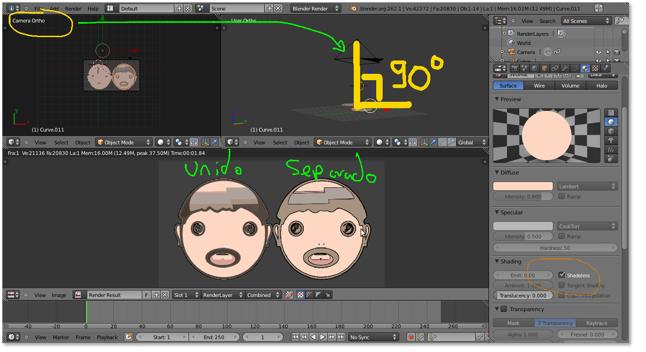This screenshot has width=646, height=352.
Task: Open the Modifiers wrench tab
Action: [x=565, y=68]
